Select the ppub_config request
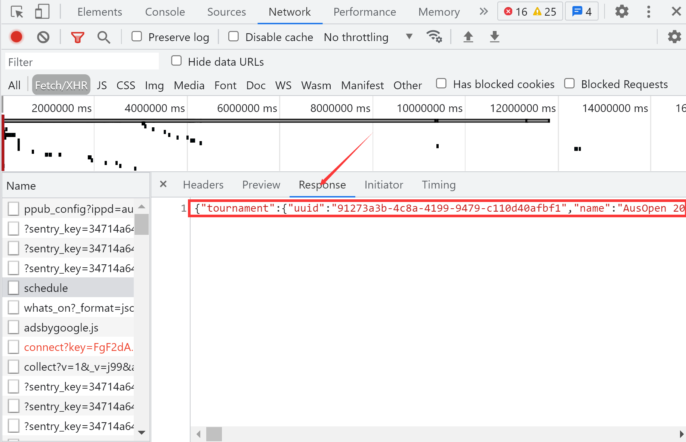This screenshot has width=686, height=442. (68, 209)
